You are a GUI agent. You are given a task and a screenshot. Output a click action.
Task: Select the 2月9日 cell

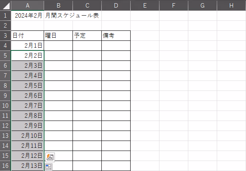[28, 126]
